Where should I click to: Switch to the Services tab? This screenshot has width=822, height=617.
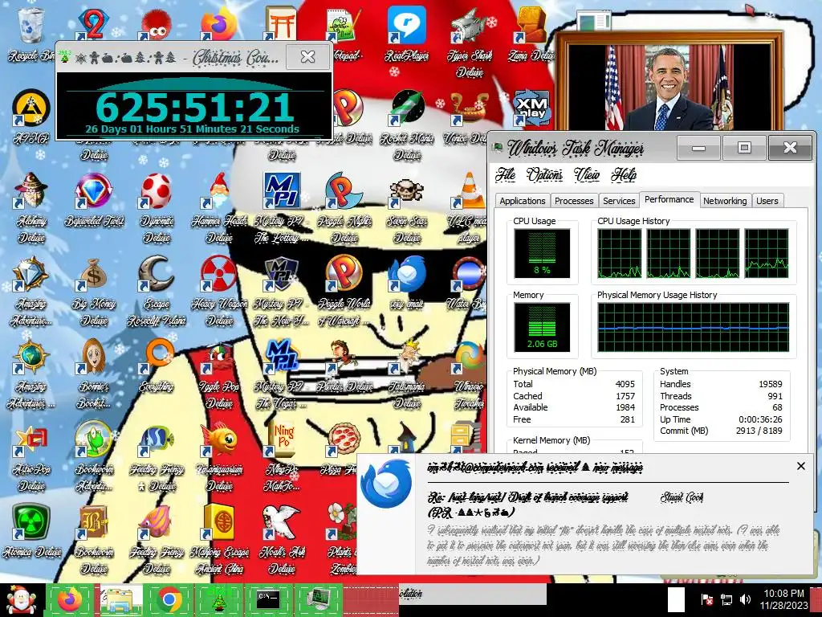619,201
